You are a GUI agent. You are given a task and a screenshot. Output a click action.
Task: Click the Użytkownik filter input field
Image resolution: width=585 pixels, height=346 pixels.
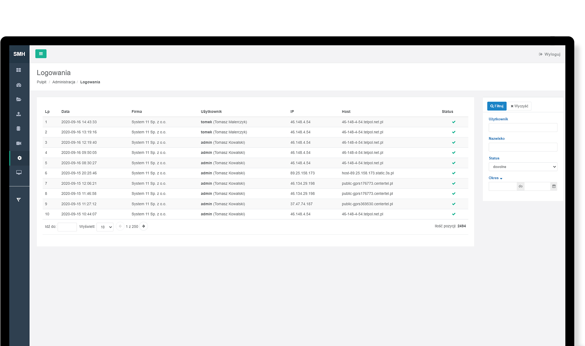point(523,127)
